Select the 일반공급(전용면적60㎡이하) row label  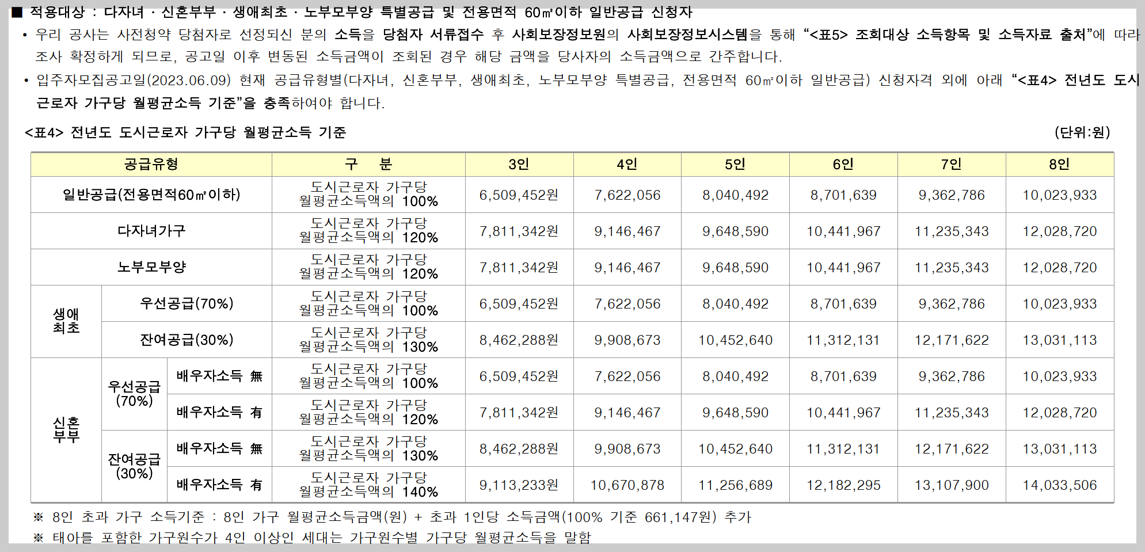[151, 195]
